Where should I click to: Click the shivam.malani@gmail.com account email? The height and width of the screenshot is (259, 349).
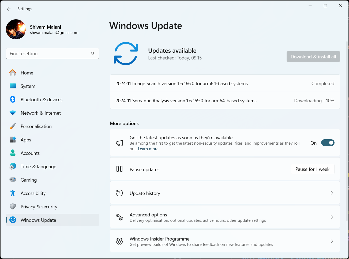pyautogui.click(x=54, y=33)
